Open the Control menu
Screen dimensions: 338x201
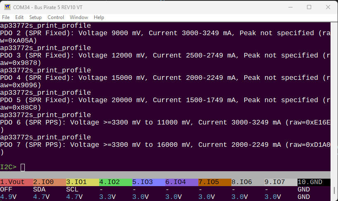tap(56, 17)
